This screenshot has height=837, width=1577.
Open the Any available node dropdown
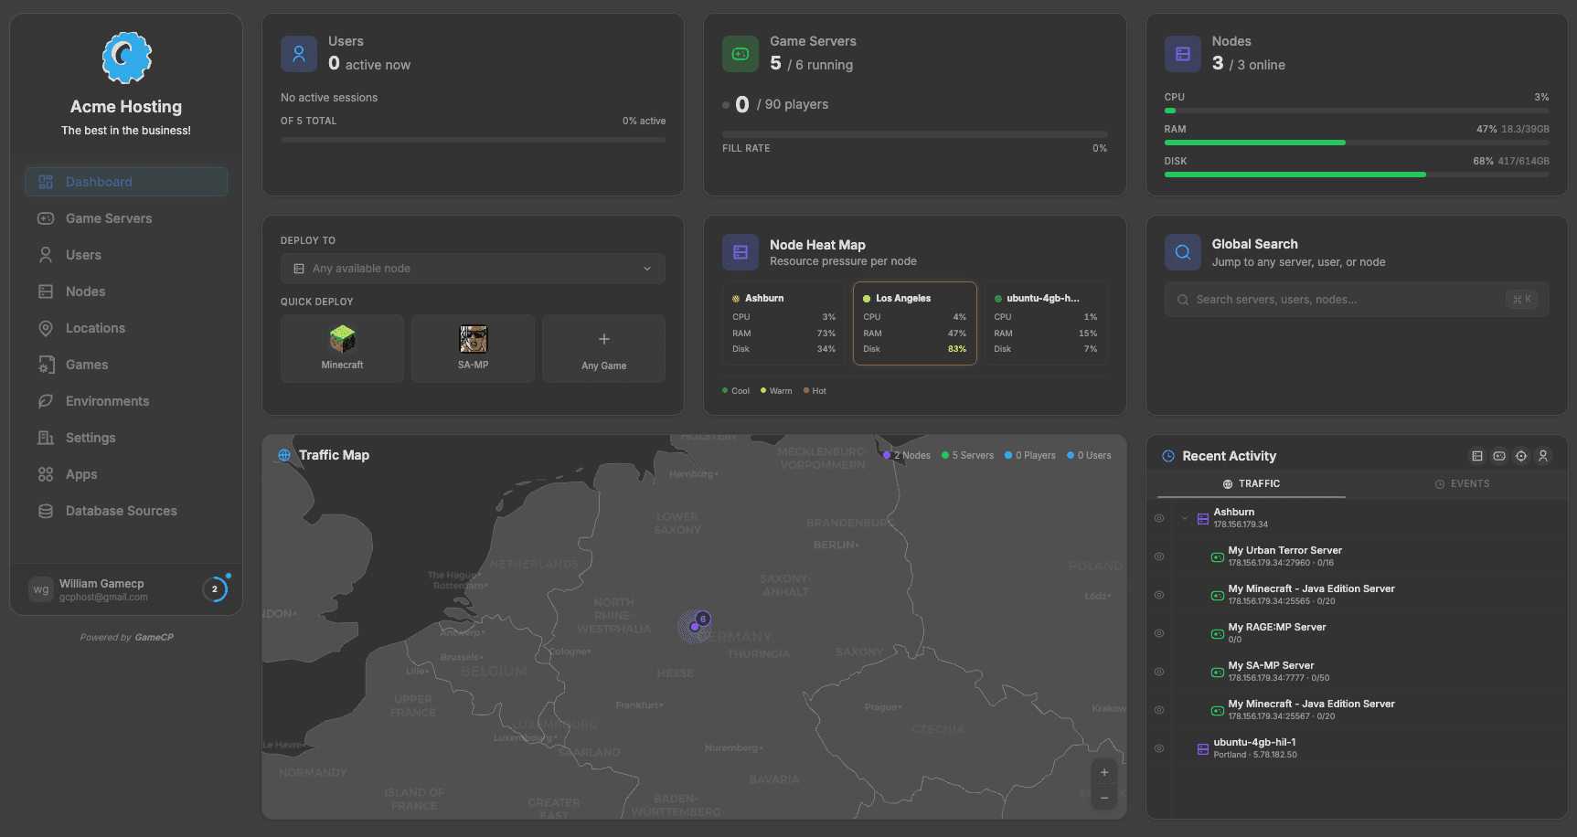pyautogui.click(x=473, y=268)
